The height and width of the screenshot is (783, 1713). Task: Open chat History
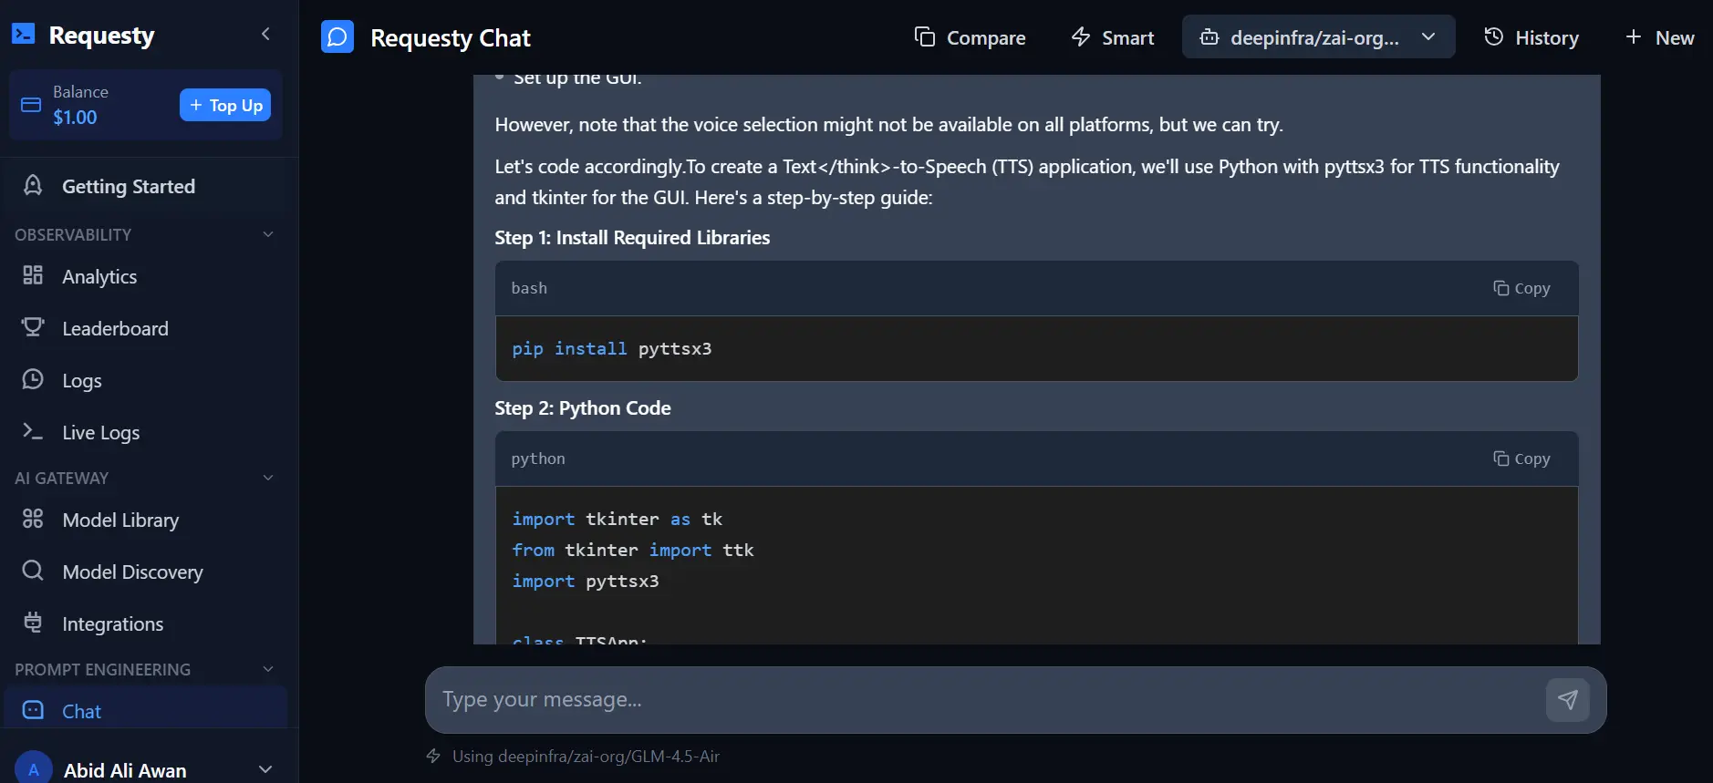tap(1531, 37)
